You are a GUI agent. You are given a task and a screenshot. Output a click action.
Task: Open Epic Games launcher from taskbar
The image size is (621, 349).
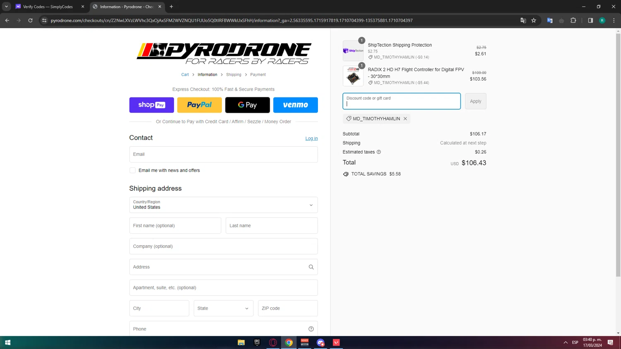(x=257, y=342)
